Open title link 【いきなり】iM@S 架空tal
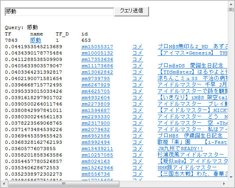The width and height of the screenshot is (235, 188). 193,98
